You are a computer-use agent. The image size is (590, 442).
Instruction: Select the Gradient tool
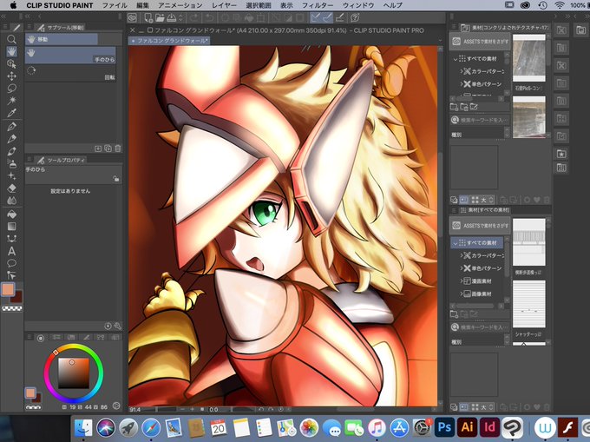click(x=11, y=227)
